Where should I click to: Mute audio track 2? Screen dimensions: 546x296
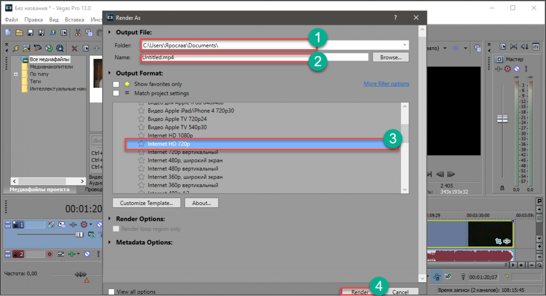tap(87, 254)
